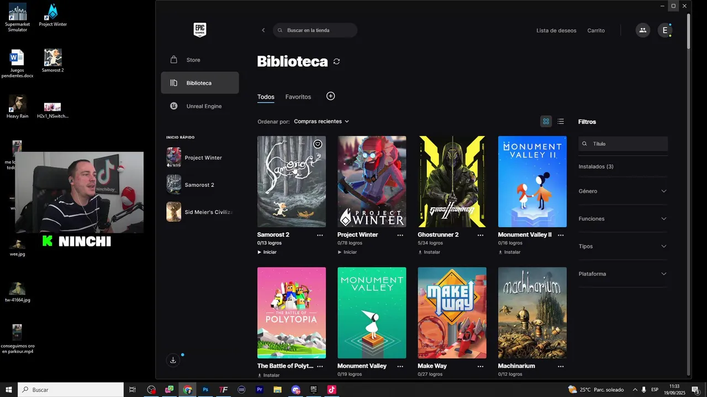Open TikTok app from the taskbar
707x397 pixels.
point(331,390)
